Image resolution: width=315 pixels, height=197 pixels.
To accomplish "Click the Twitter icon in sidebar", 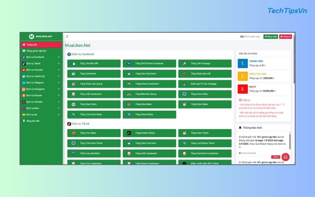I will point(24,76).
